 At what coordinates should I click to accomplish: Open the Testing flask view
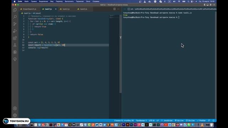(x=15, y=45)
